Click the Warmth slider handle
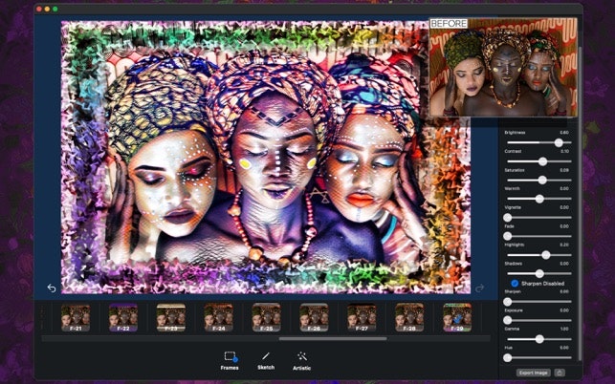The image size is (615, 384). (x=539, y=199)
